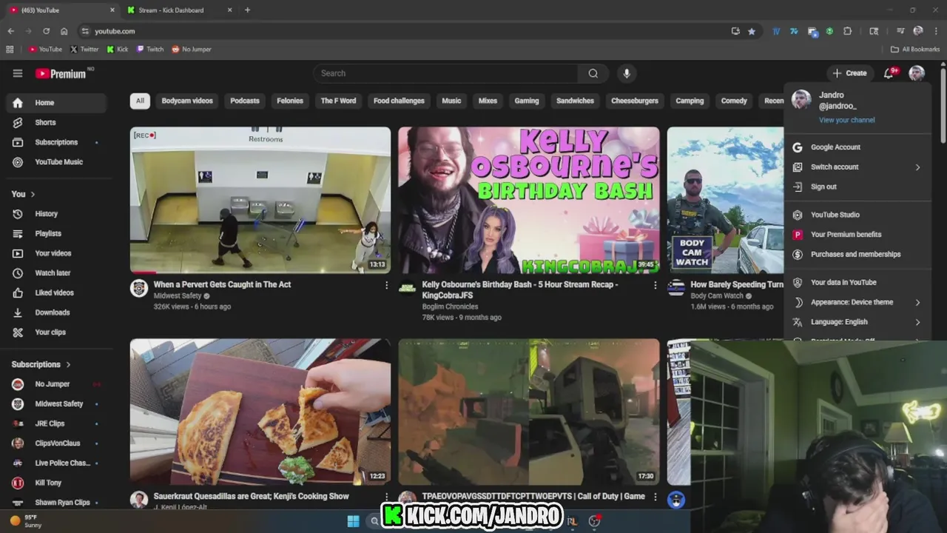Open Kelly Osbourne's Birthday Bash thumbnail
Screen dimensions: 947x533
coord(529,201)
